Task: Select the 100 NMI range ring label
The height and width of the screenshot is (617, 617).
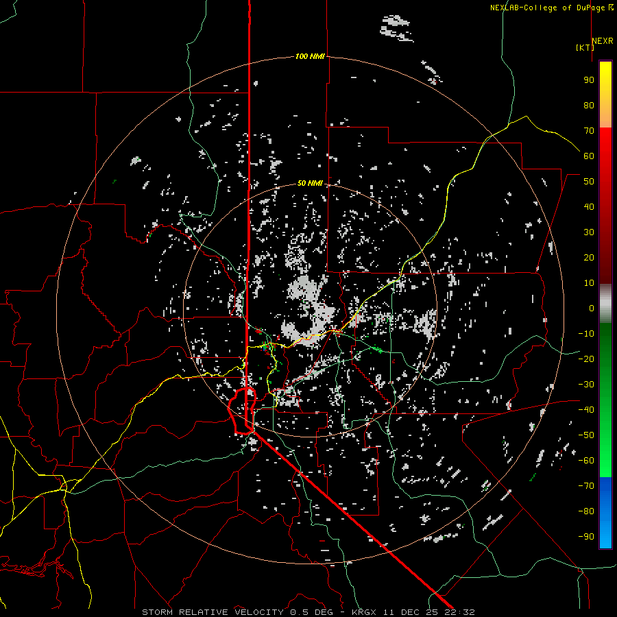Action: pos(310,56)
